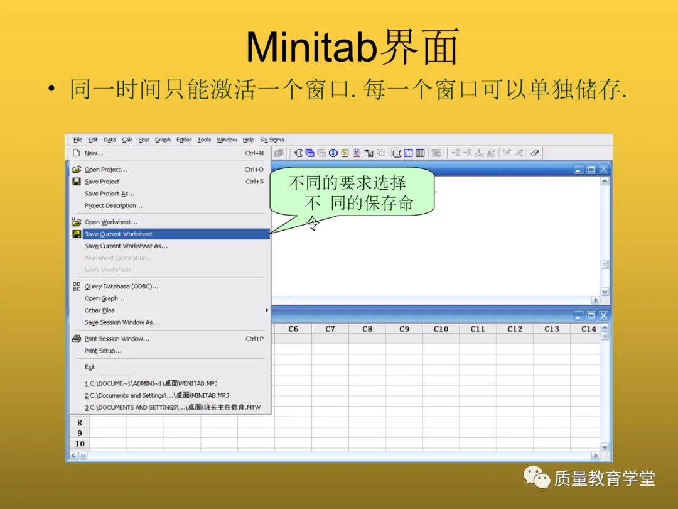Click the Show Worksheets Folder toolbar icon

[x=309, y=153]
